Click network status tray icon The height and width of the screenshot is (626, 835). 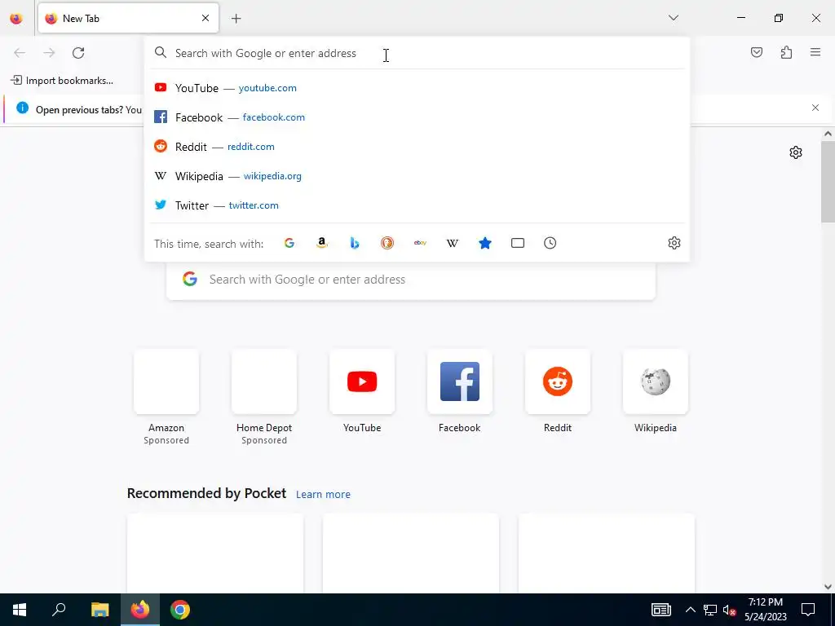(x=710, y=610)
